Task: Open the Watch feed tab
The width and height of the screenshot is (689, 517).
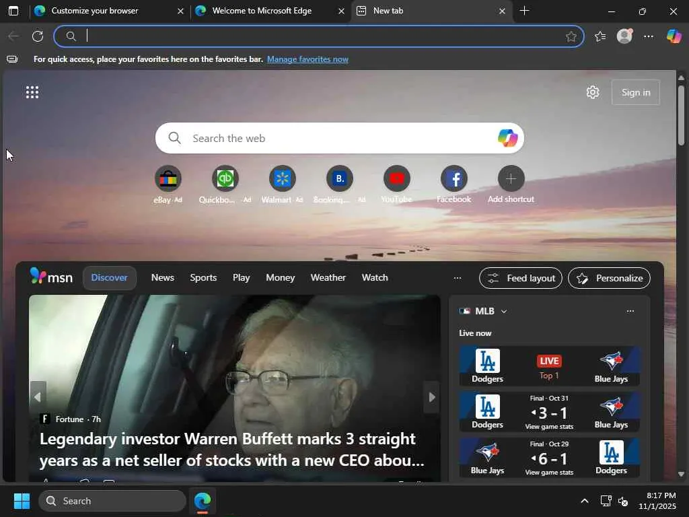Action: (375, 278)
